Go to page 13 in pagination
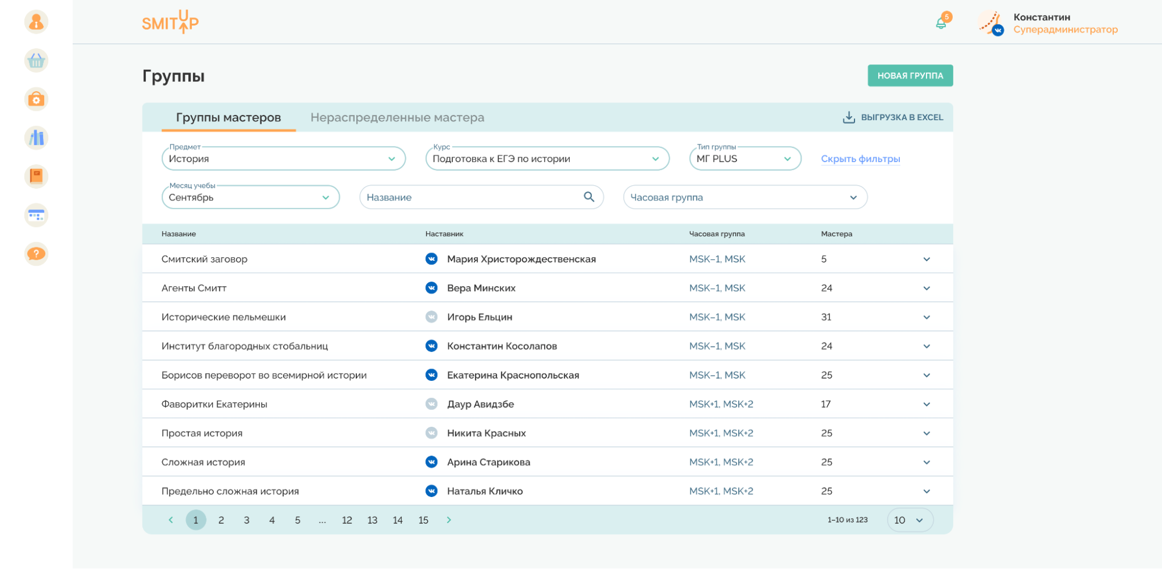 [x=372, y=520]
